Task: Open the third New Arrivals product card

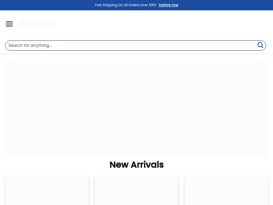Action: point(226,190)
